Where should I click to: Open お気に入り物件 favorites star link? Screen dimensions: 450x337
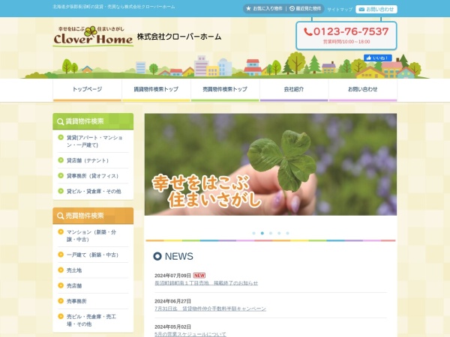pyautogui.click(x=264, y=9)
